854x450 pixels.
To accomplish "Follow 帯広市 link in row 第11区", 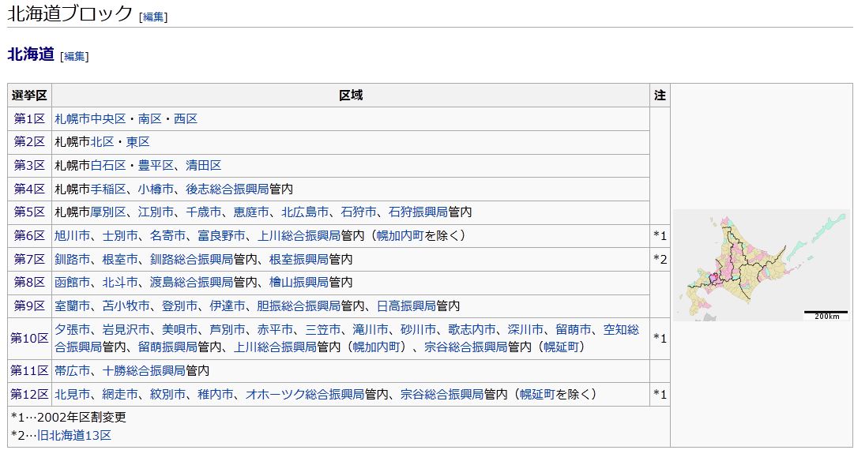I will 73,370.
